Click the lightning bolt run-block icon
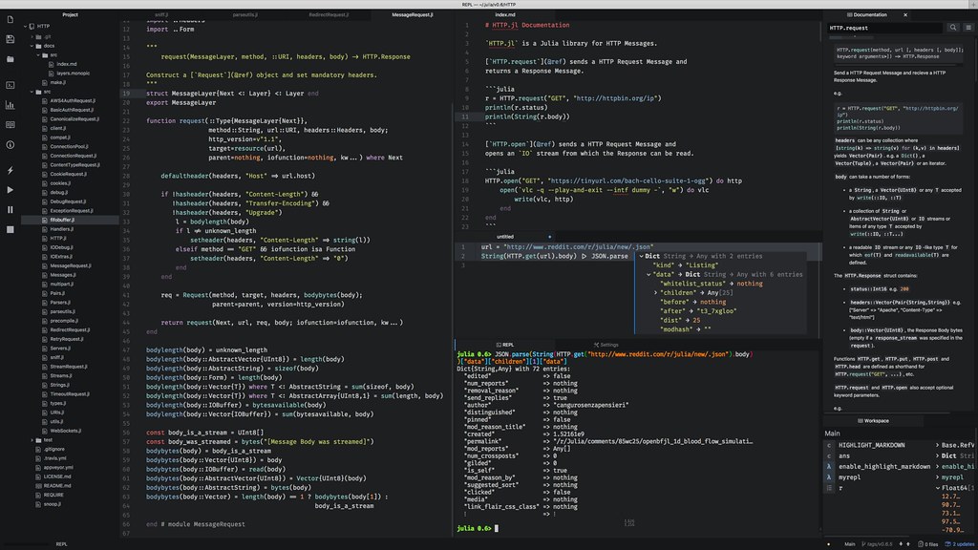This screenshot has height=550, width=978. click(x=10, y=170)
